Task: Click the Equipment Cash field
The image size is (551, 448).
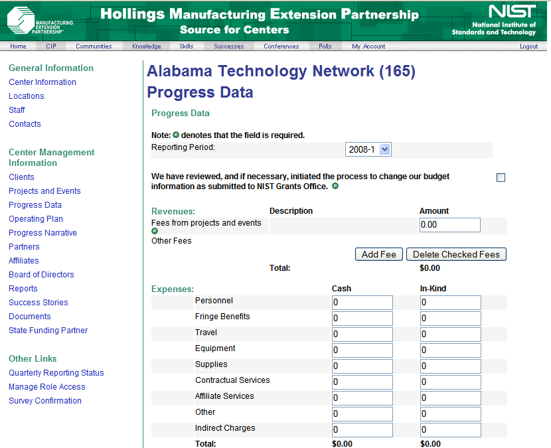Action: (x=362, y=350)
